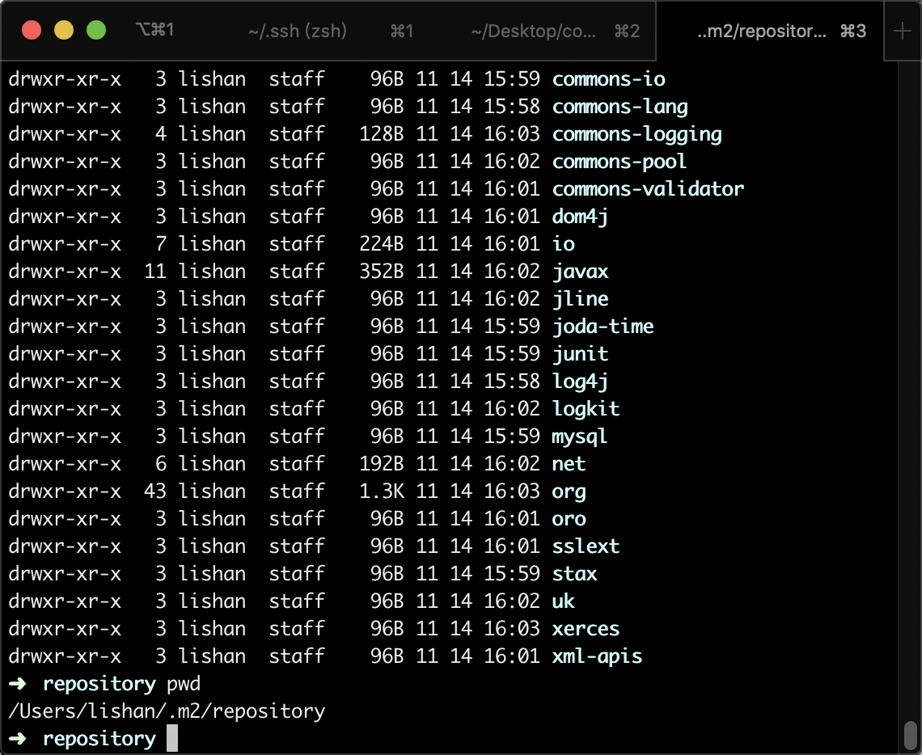The height and width of the screenshot is (755, 922).
Task: Click the junit directory name
Action: (x=580, y=354)
